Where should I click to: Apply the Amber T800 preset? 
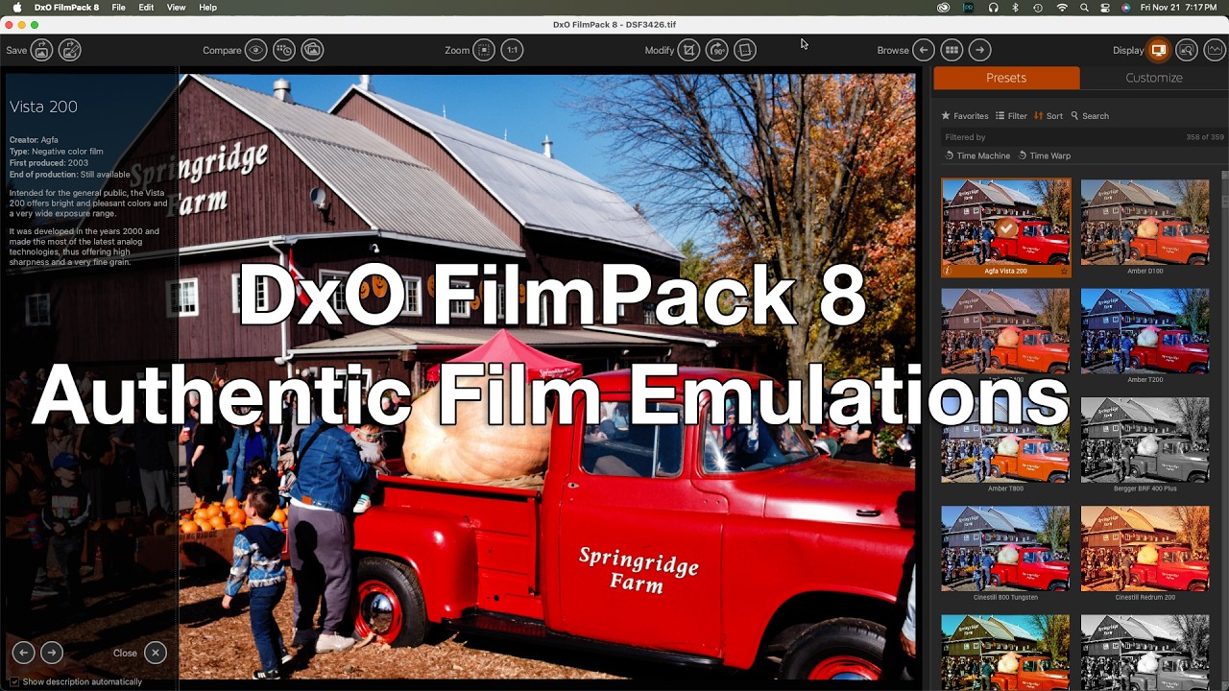(x=1006, y=440)
